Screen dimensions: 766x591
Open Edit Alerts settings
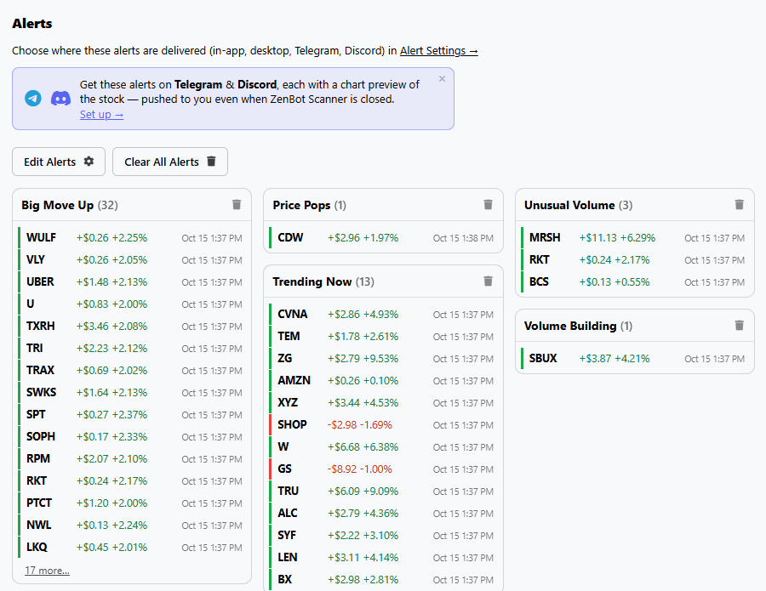[x=59, y=162]
